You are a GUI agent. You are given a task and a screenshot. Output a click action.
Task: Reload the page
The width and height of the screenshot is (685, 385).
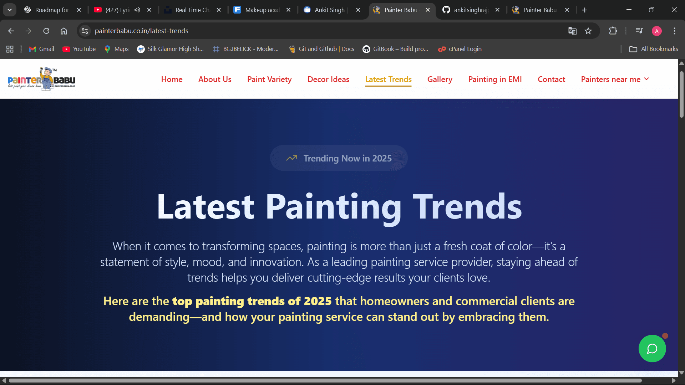click(46, 31)
